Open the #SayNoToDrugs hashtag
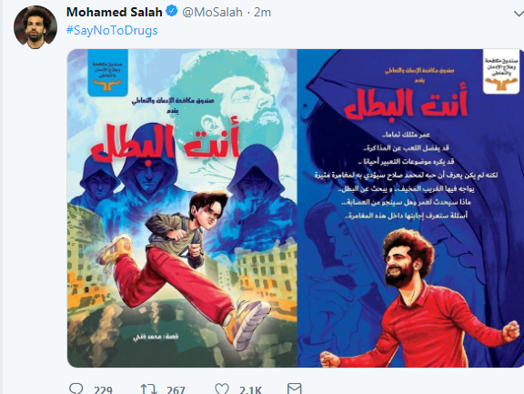 (x=112, y=30)
